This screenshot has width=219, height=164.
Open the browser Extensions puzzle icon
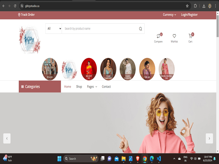pos(195,6)
